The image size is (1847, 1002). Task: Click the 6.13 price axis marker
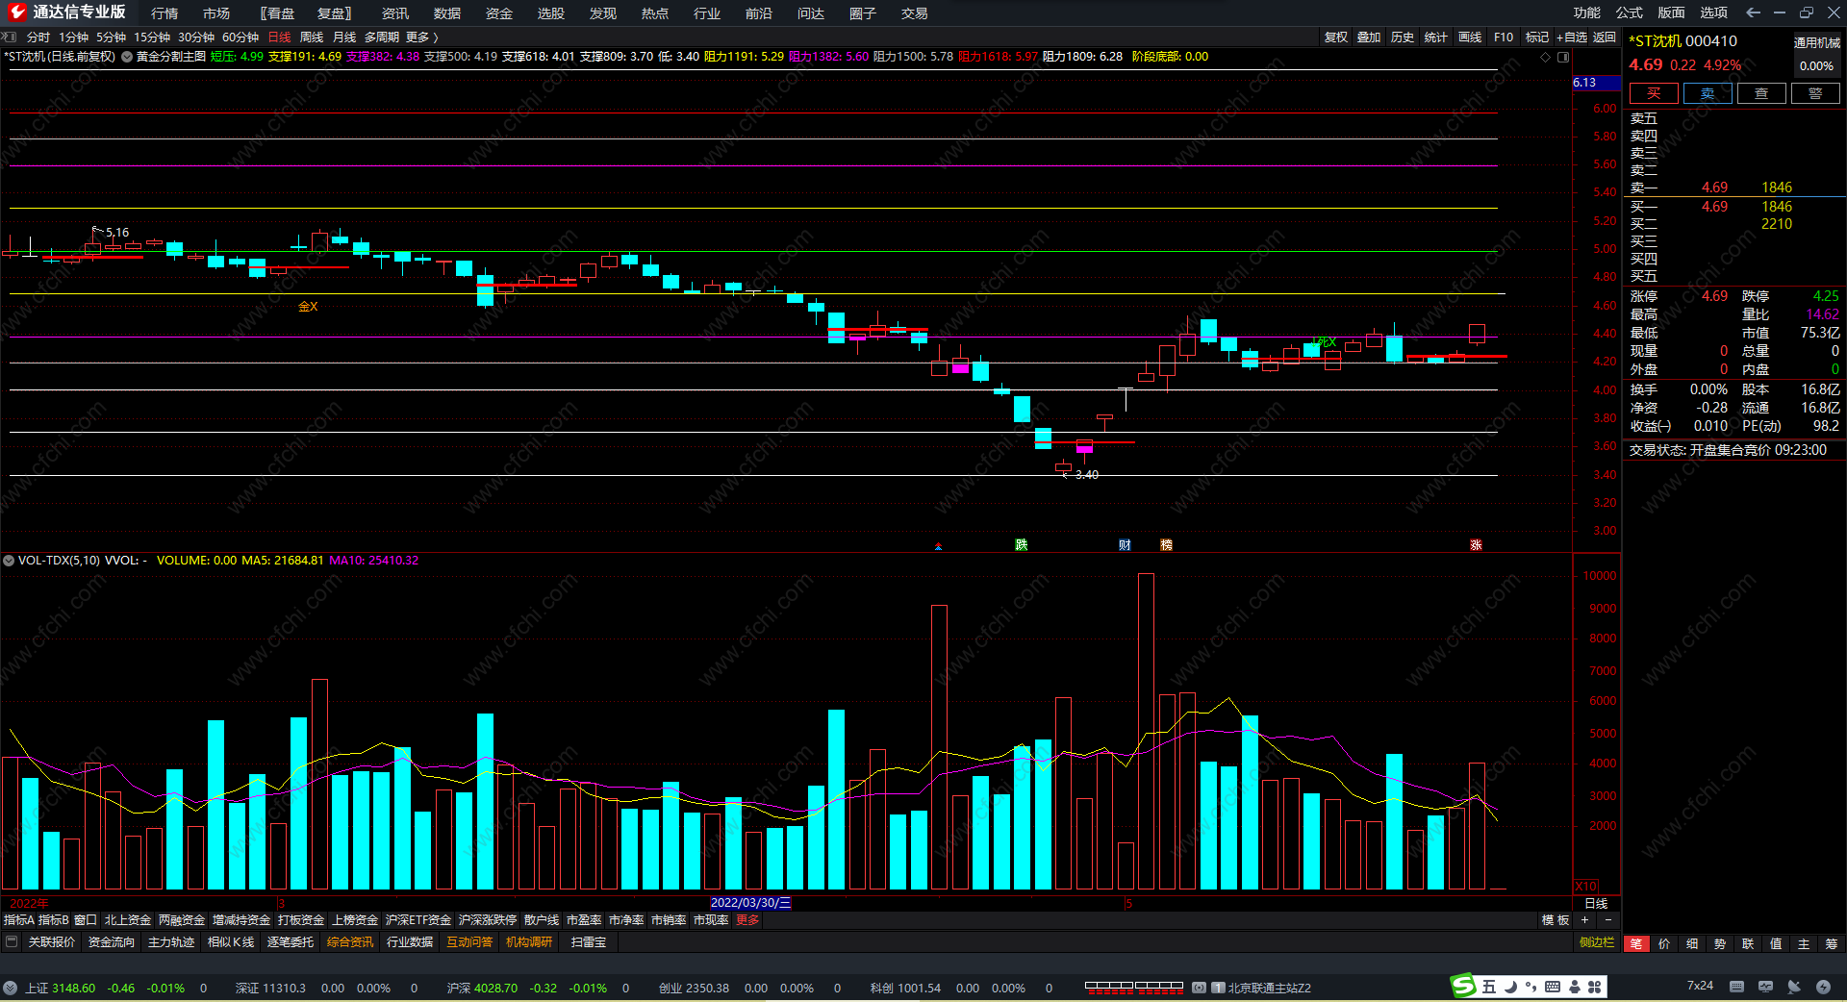(1585, 83)
